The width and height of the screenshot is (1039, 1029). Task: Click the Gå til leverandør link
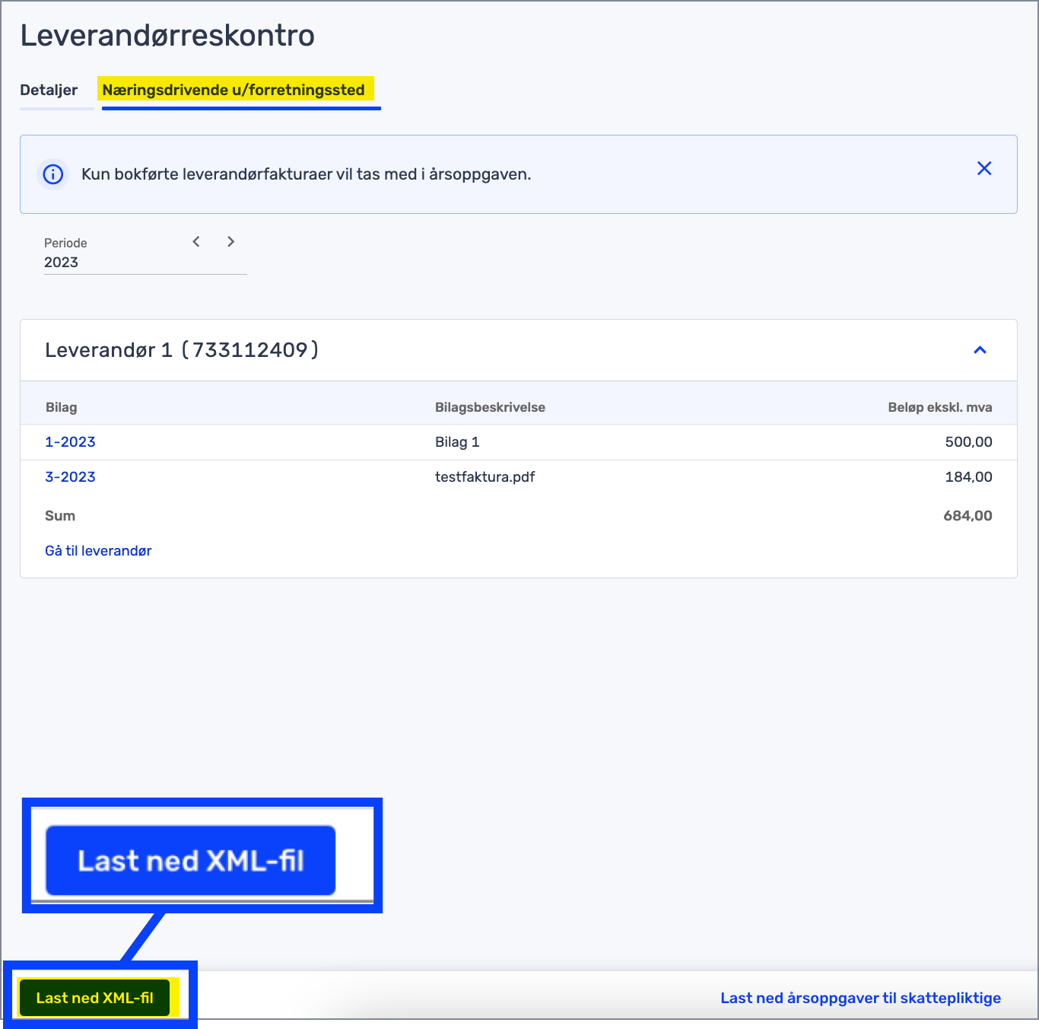(x=97, y=550)
